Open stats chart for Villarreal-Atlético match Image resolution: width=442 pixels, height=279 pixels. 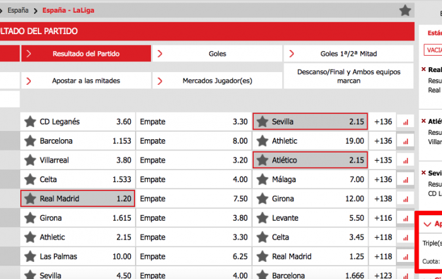coord(405,161)
